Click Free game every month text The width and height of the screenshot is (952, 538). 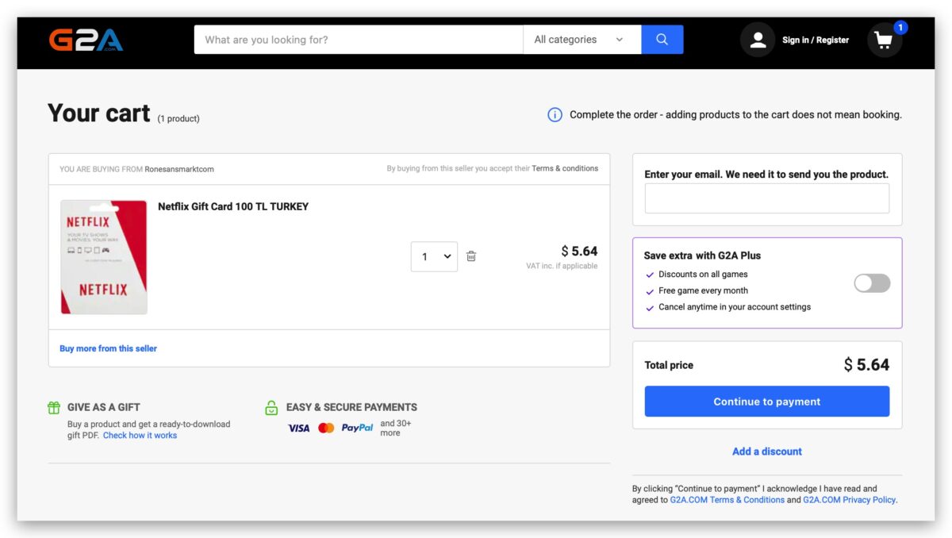703,290
